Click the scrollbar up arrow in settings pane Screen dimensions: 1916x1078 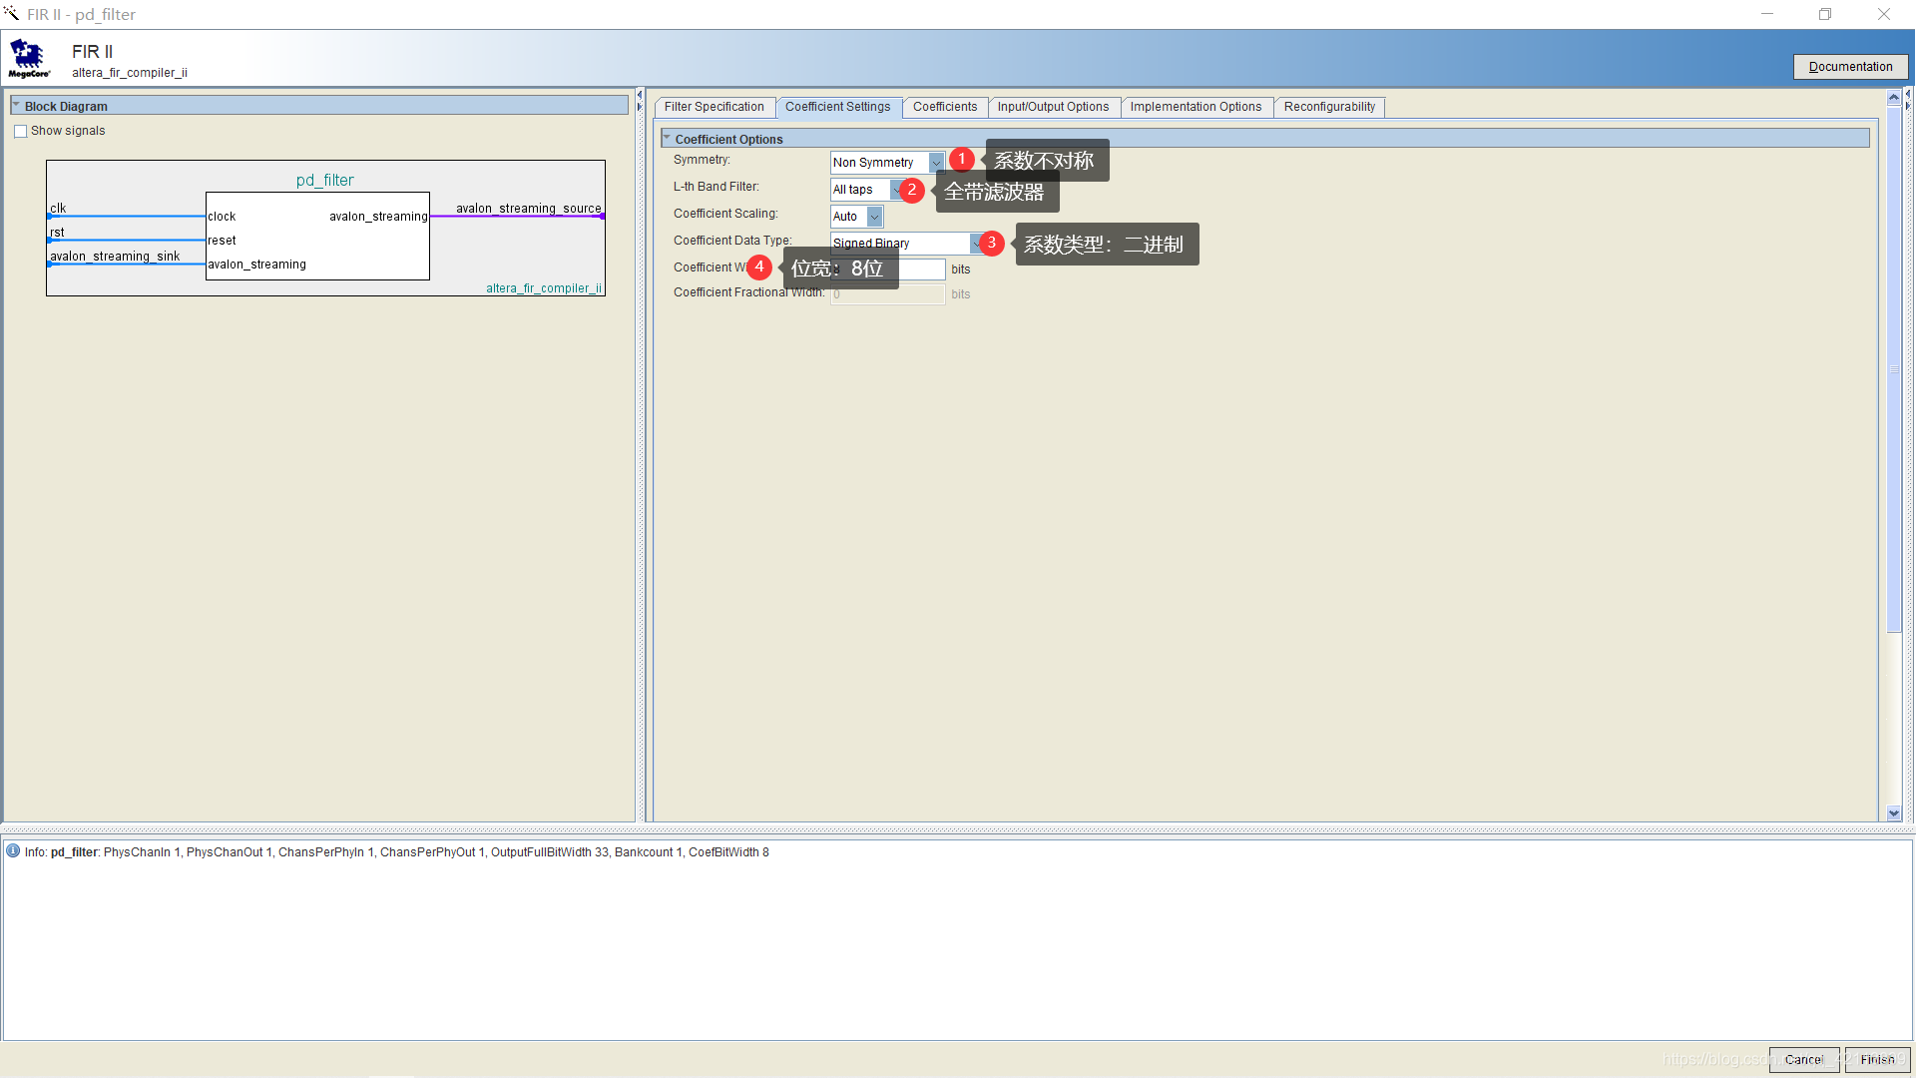[1894, 98]
